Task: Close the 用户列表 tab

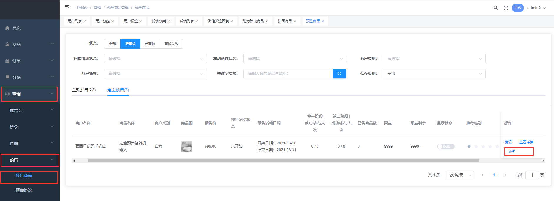Action: [85, 21]
